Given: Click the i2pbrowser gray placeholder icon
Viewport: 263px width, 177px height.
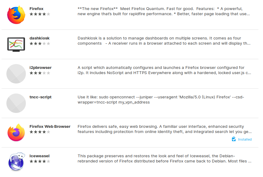Looking at the screenshot, I should (x=16, y=73).
